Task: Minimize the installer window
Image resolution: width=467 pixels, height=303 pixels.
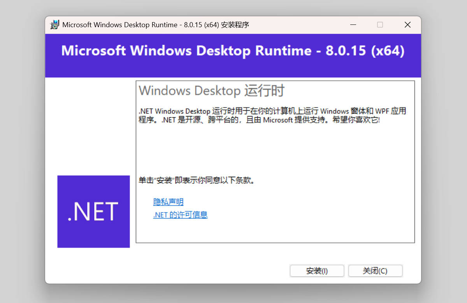Action: click(x=353, y=25)
